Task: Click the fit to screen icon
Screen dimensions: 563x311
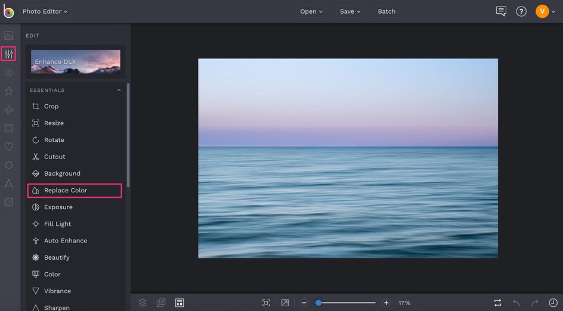Action: pyautogui.click(x=266, y=303)
